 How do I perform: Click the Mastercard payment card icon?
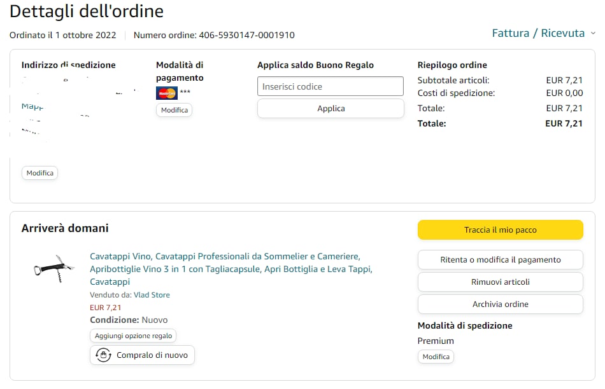click(166, 93)
